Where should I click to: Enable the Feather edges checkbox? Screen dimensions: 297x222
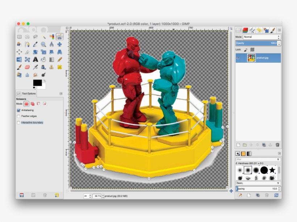pyautogui.click(x=18, y=116)
